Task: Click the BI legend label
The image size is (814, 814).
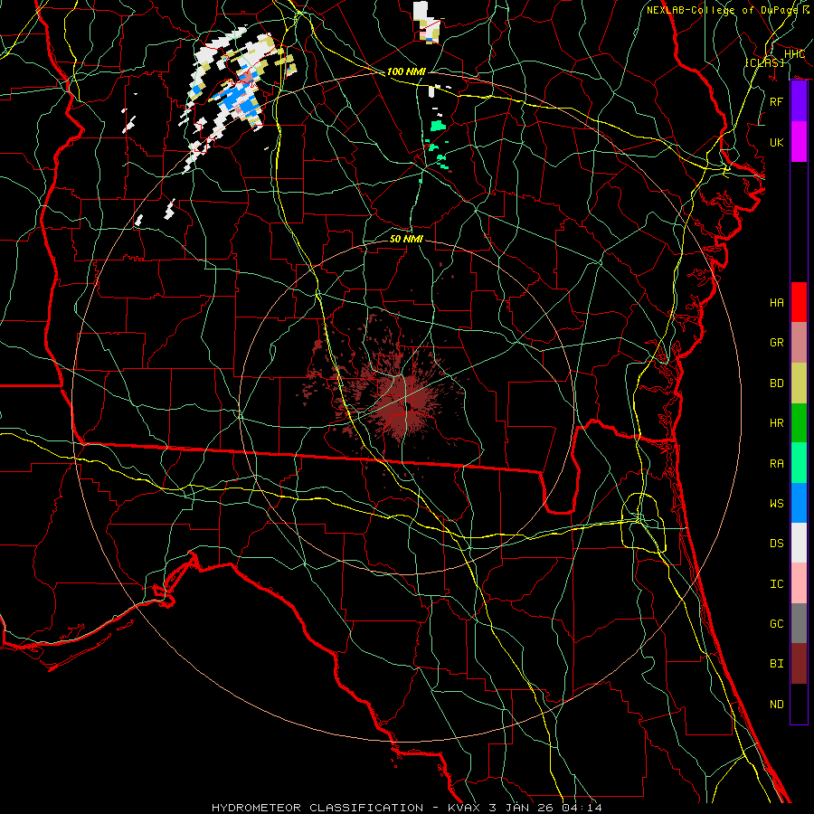Action: [x=776, y=664]
